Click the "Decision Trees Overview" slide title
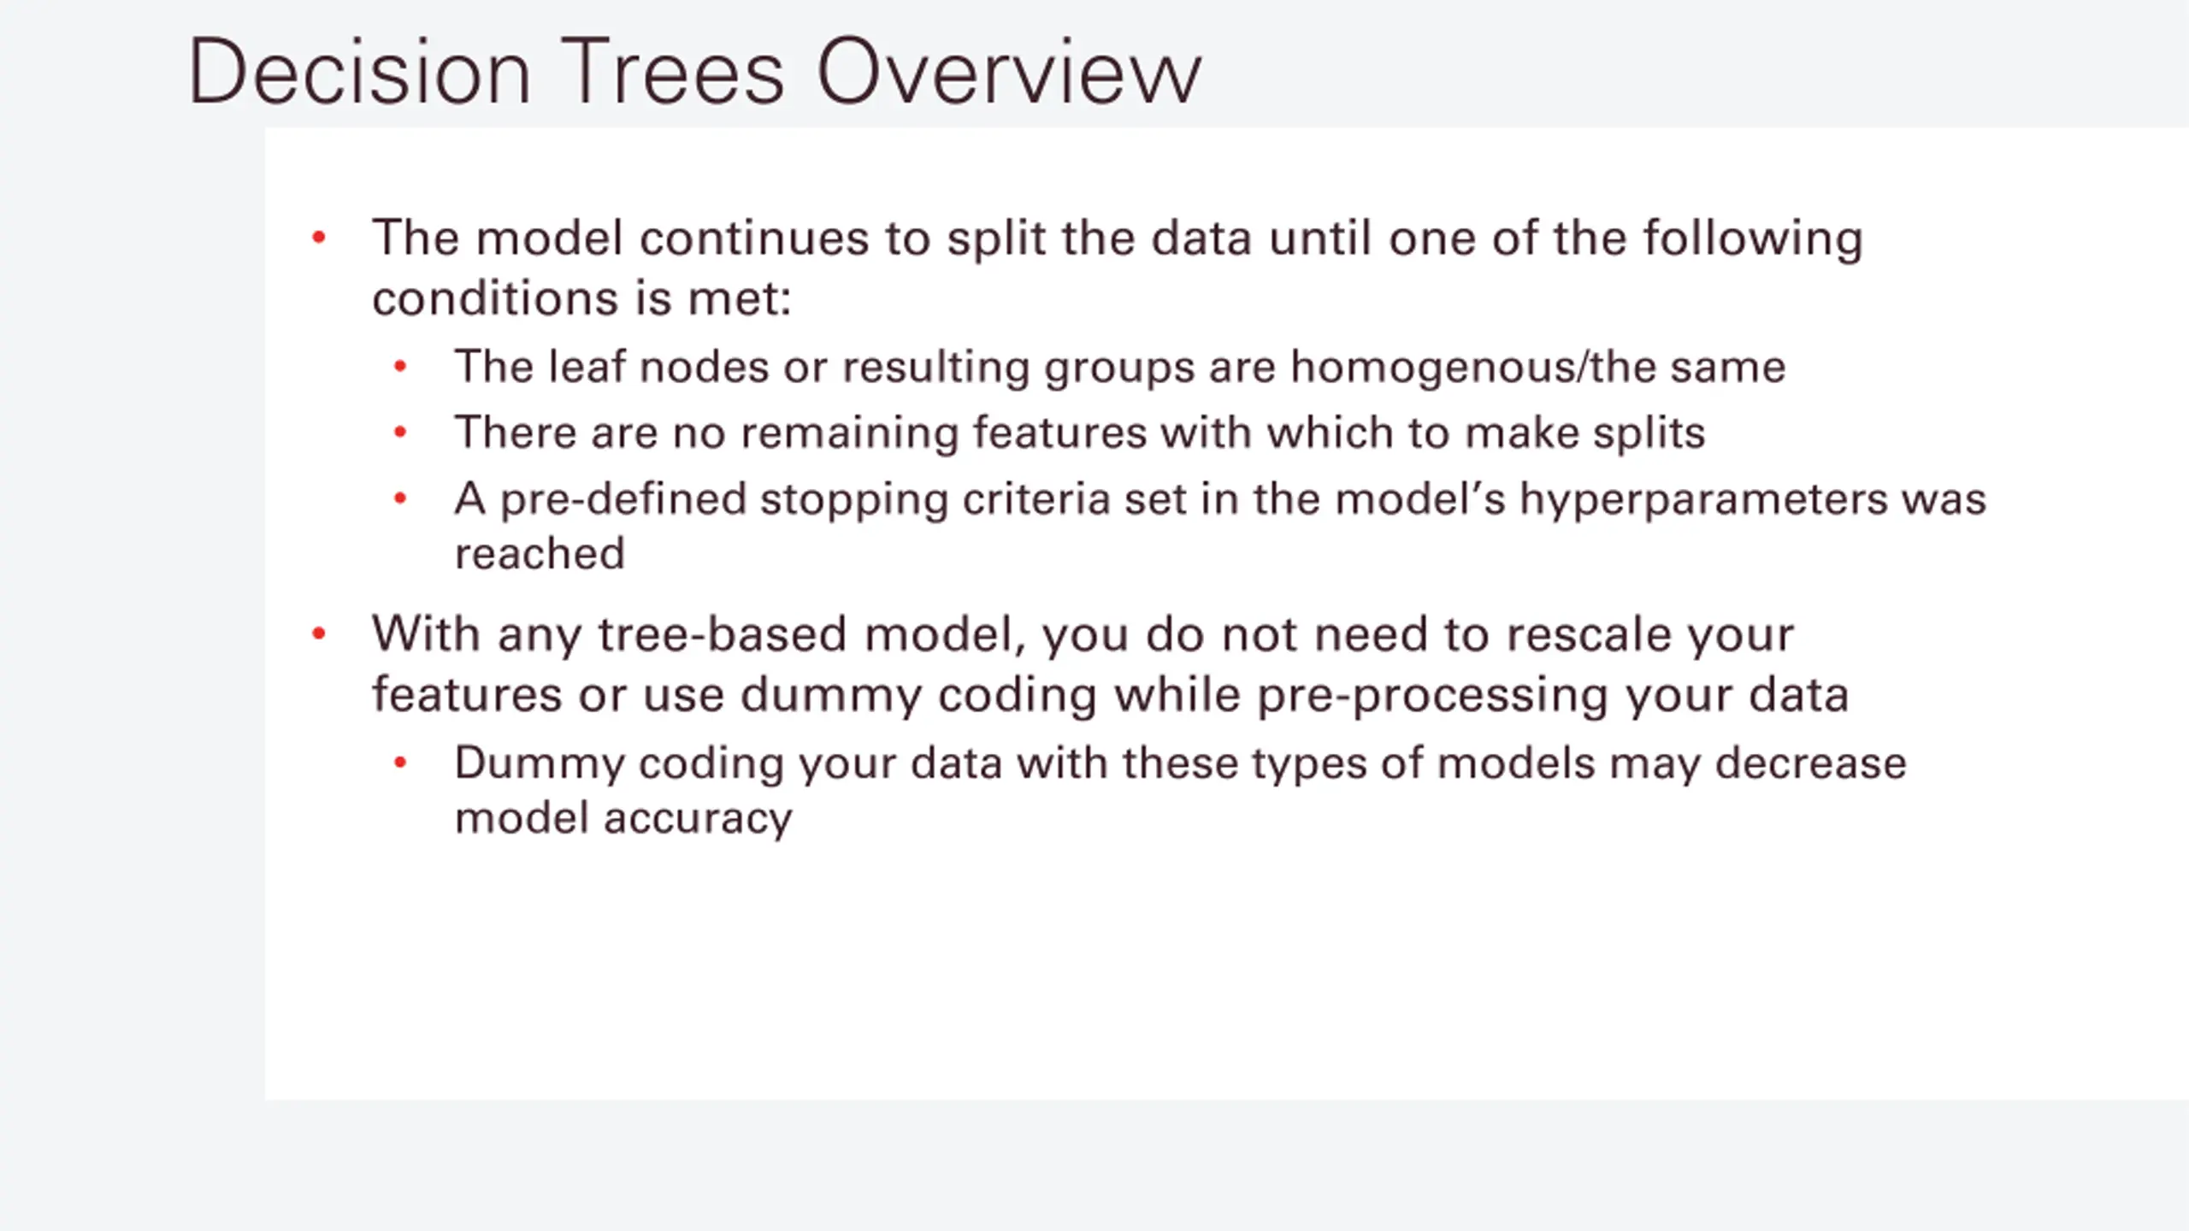Screen dimensions: 2189x1231 pyautogui.click(x=694, y=72)
